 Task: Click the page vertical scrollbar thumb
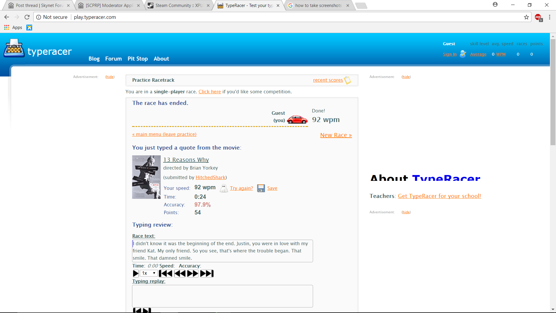tap(553, 93)
